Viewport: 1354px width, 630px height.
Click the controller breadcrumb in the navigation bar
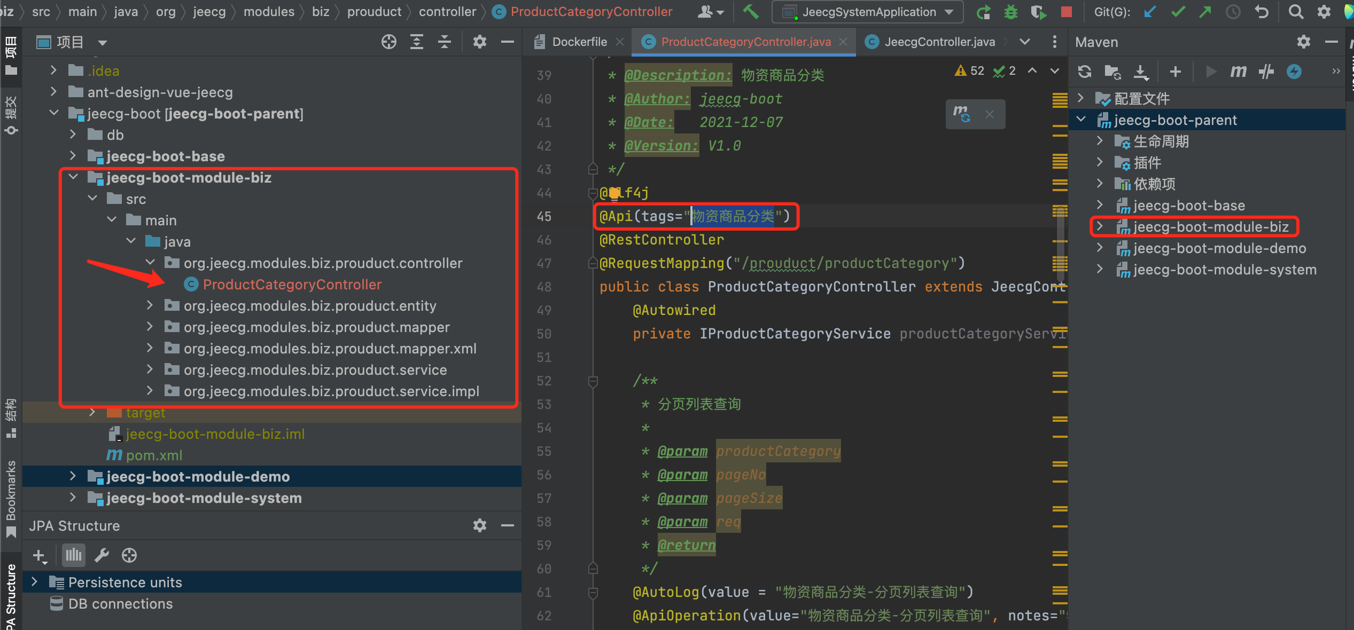tap(448, 11)
